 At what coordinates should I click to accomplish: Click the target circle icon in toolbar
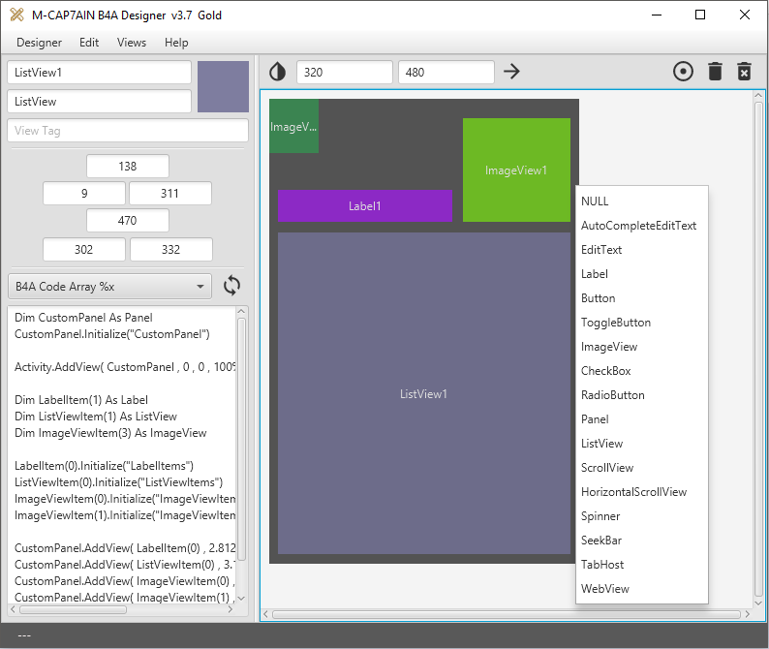tap(683, 72)
